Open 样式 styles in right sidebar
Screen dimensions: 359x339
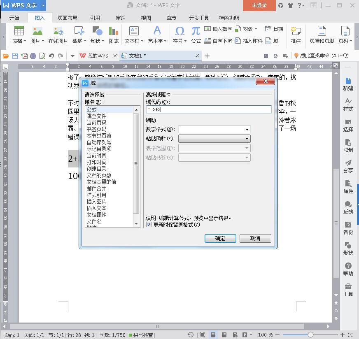click(348, 104)
